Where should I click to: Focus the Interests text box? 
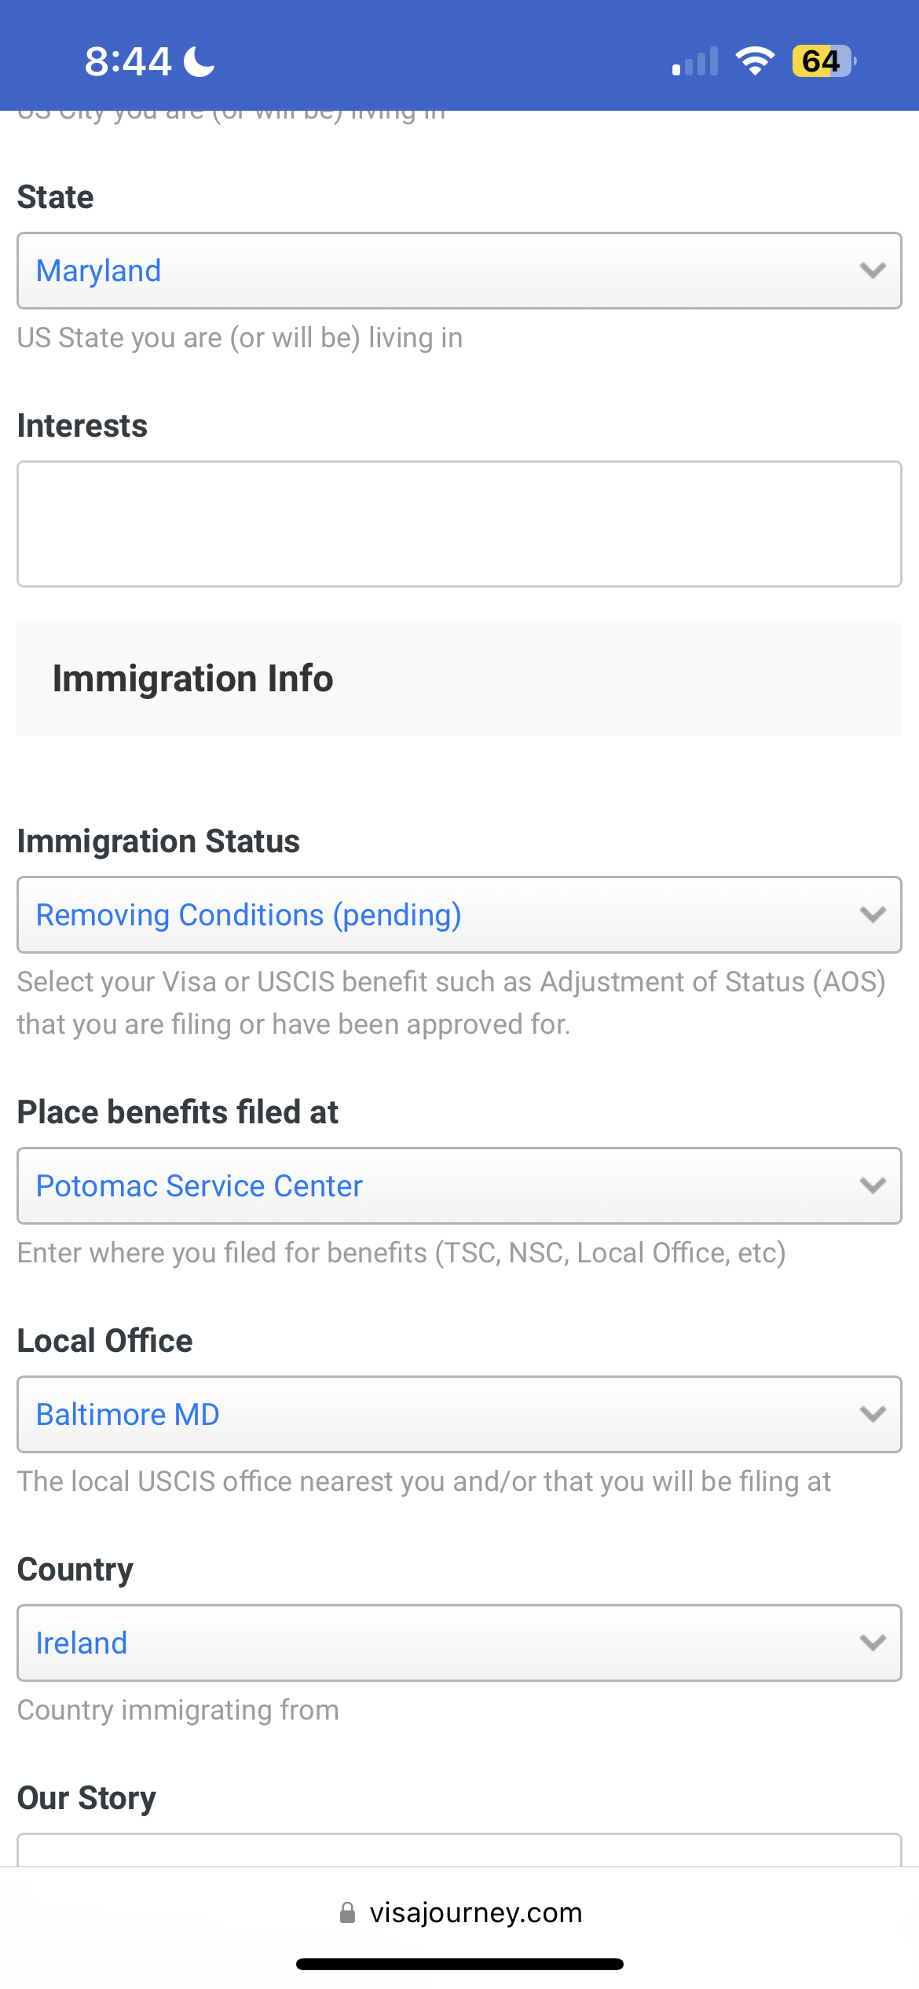pyautogui.click(x=459, y=524)
